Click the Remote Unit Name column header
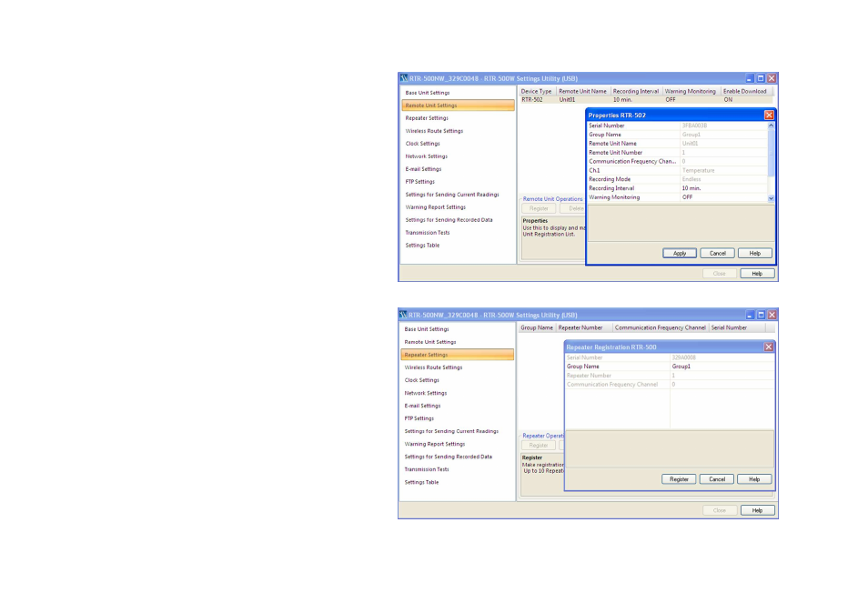This screenshot has width=868, height=613. tap(582, 91)
